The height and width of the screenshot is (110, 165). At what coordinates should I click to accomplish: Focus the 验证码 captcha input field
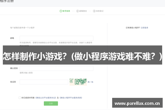tap(44, 82)
